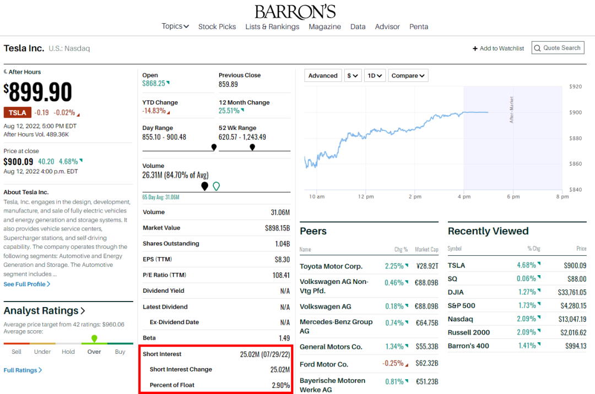
Task: Click the plus icon beside Add to Watchlist
Action: click(475, 48)
